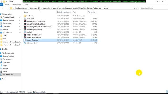Open Rede in navigation pane
The image size is (168, 94).
[3, 79]
